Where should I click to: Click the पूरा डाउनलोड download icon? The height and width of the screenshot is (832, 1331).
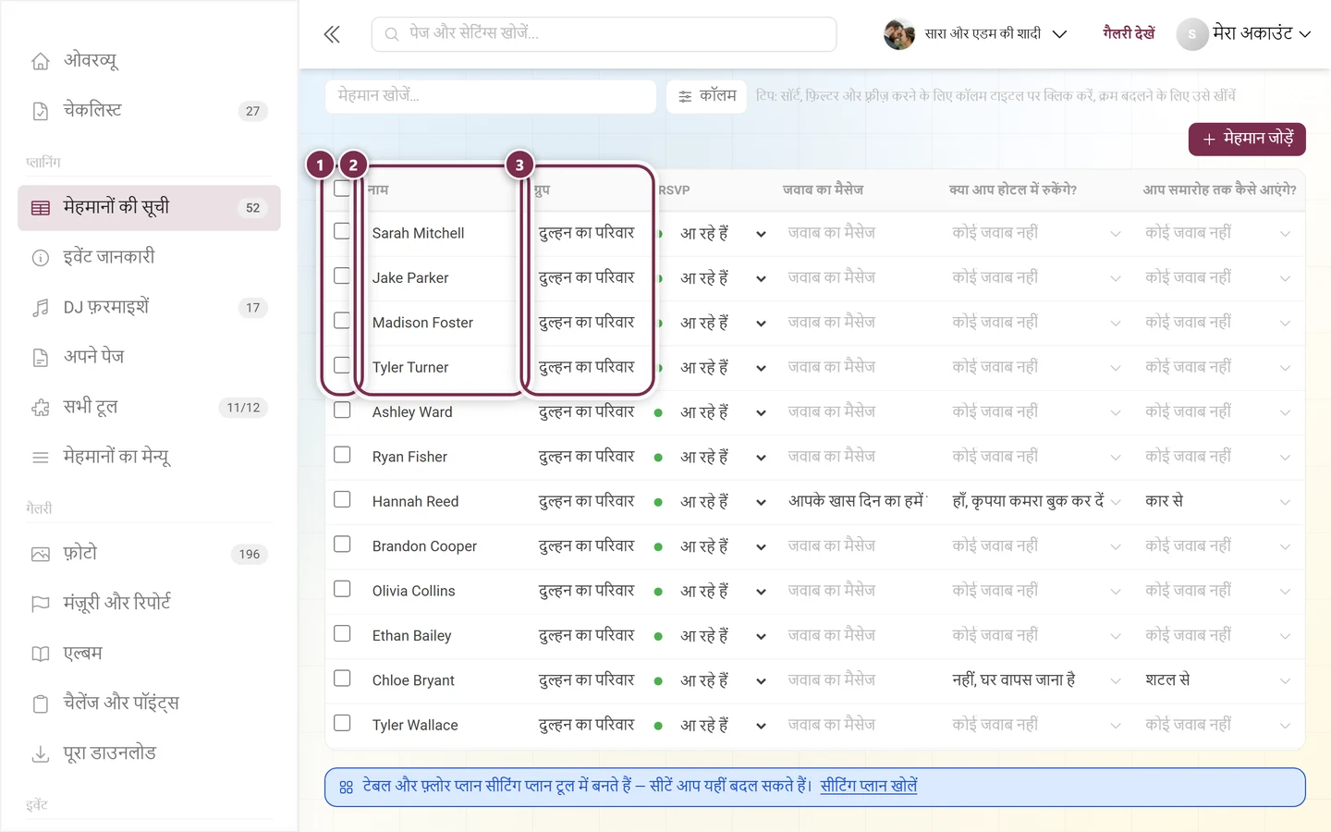pyautogui.click(x=41, y=754)
